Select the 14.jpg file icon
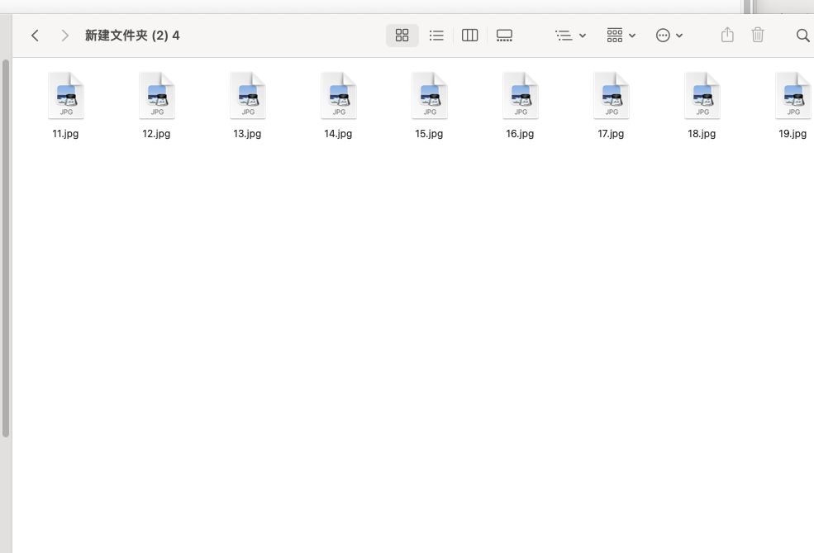814x553 pixels. click(x=339, y=96)
